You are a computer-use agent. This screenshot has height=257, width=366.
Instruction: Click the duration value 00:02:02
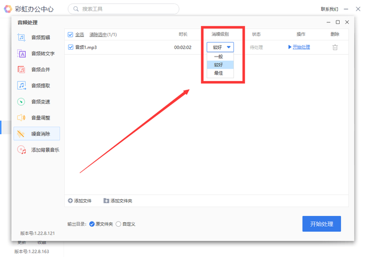183,47
